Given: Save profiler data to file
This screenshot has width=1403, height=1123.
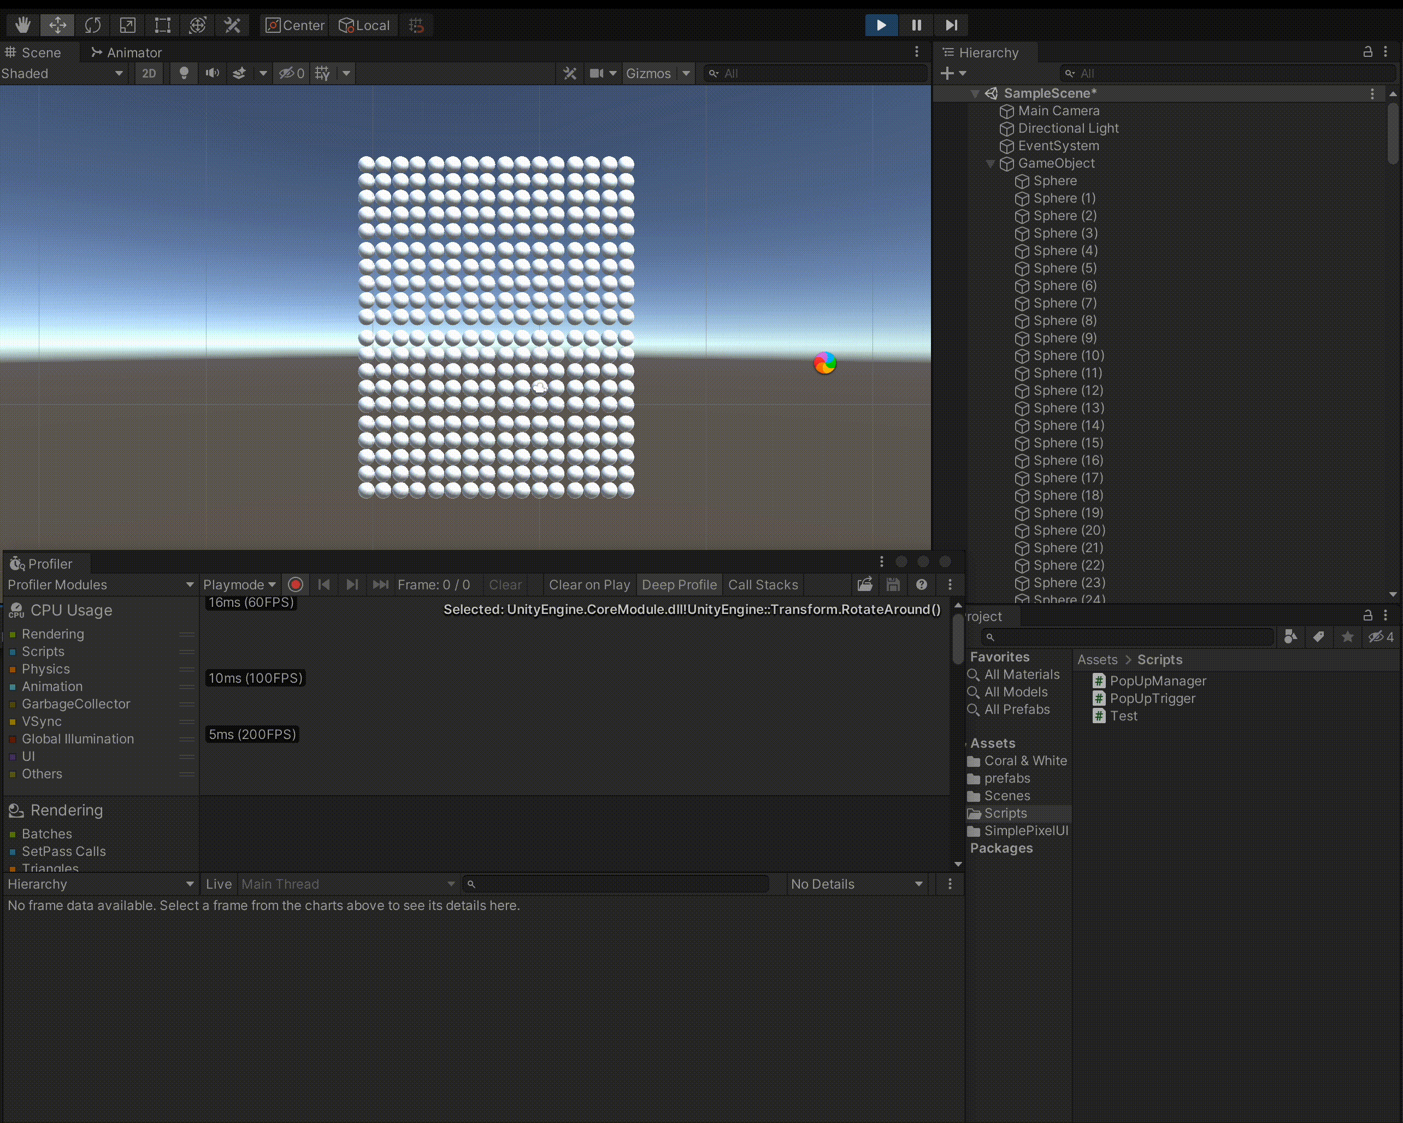Looking at the screenshot, I should click(x=893, y=585).
